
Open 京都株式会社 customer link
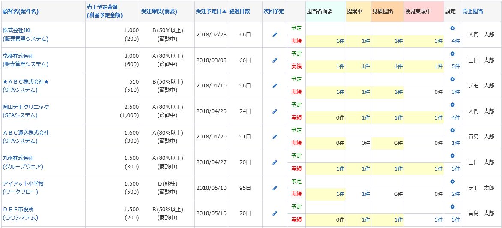click(18, 56)
